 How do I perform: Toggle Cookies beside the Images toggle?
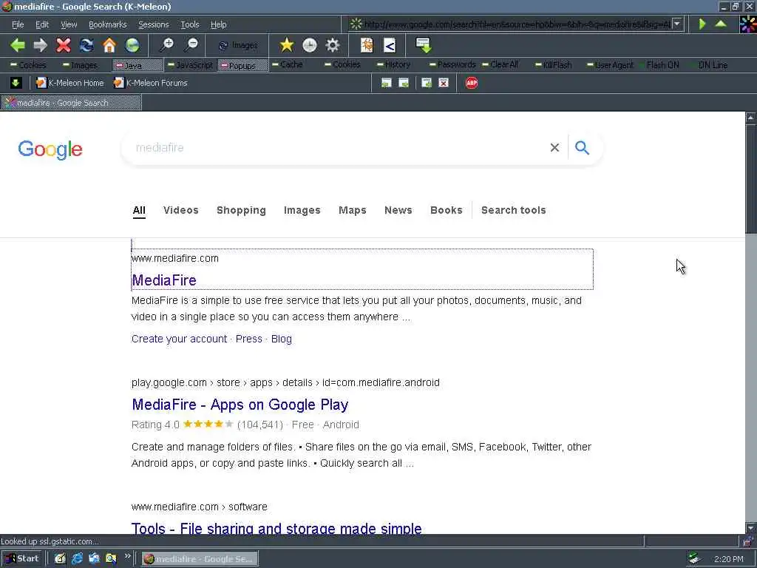point(29,65)
